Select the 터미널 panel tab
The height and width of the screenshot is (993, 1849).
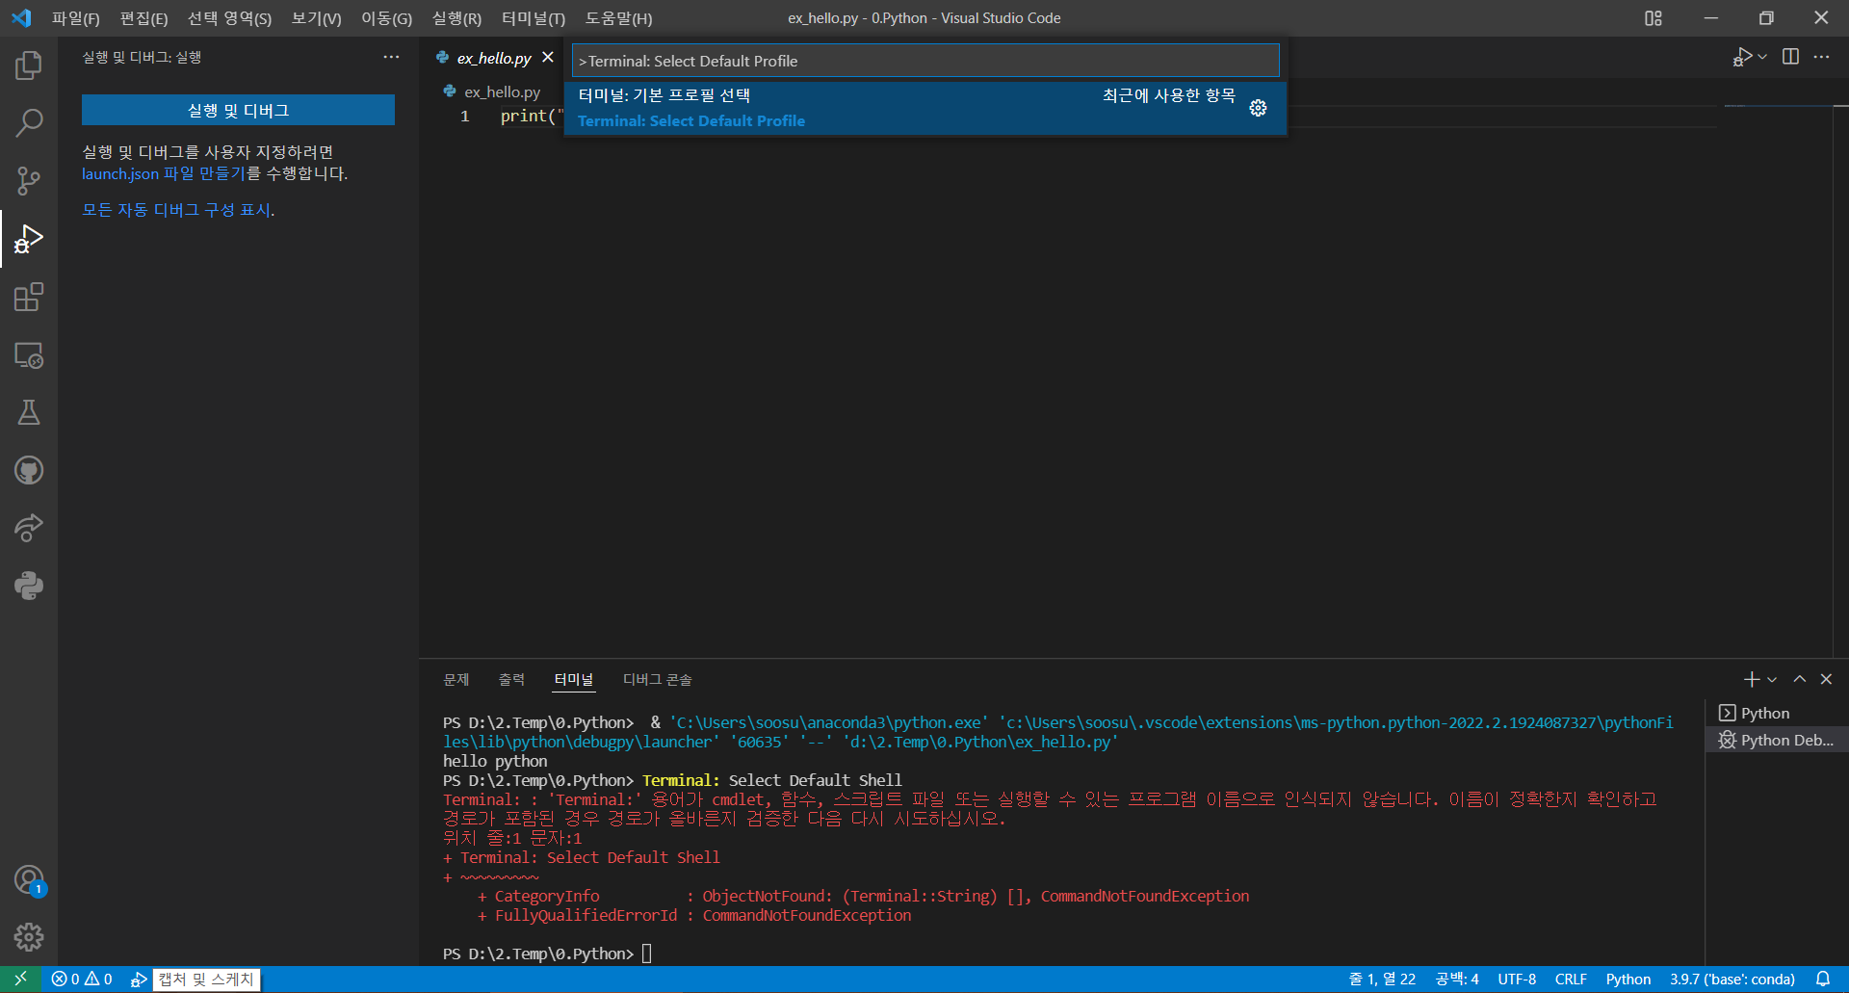(574, 679)
